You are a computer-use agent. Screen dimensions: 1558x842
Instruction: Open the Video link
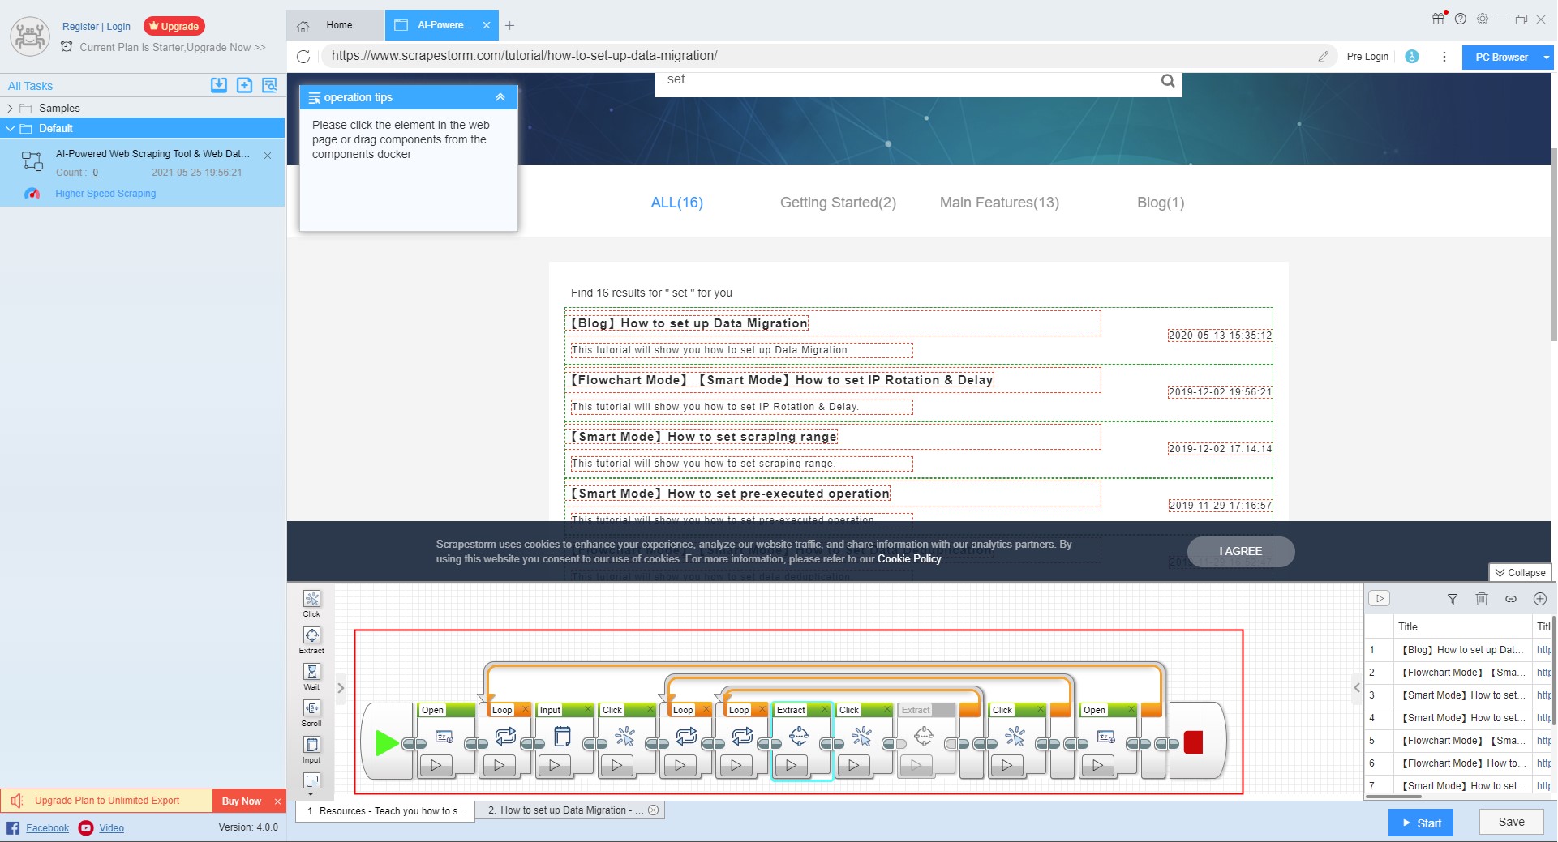pyautogui.click(x=111, y=827)
